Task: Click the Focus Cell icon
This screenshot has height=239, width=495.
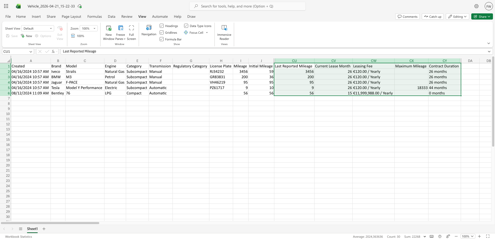Action: pos(186,33)
